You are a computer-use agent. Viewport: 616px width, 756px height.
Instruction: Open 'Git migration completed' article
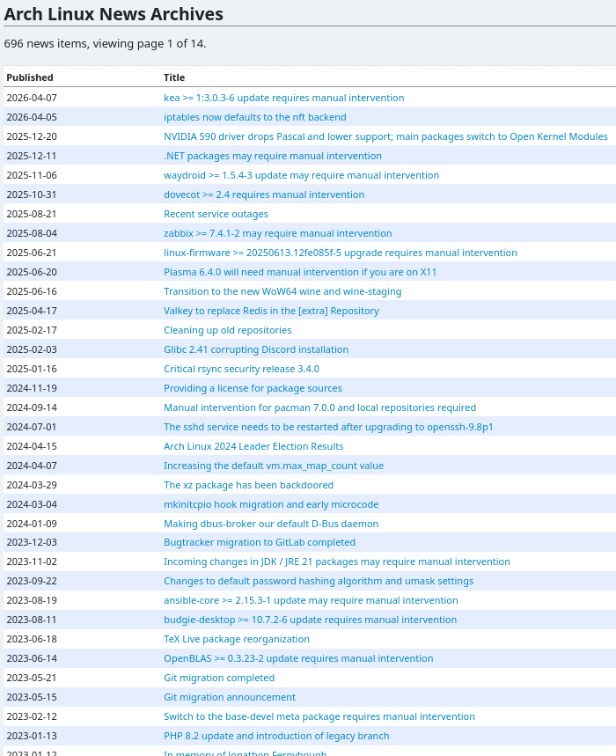coord(219,678)
